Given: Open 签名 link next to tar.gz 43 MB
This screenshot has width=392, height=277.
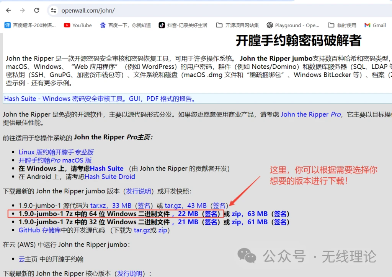Looking at the screenshot, I should [219, 206].
